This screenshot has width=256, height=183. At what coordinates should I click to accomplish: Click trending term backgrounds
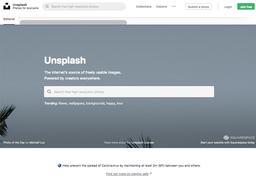coord(95,103)
